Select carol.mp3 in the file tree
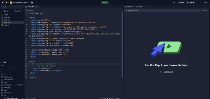The image size is (210, 99). 12,17
